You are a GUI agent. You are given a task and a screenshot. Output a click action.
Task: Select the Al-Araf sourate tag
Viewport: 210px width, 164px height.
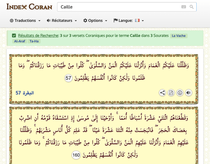pos(20,41)
